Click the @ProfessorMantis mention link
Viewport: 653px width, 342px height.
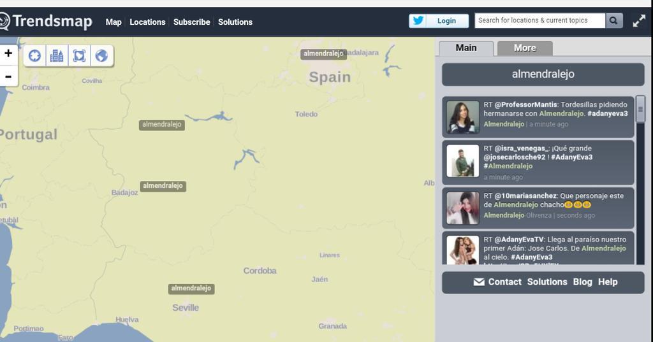[x=525, y=104]
